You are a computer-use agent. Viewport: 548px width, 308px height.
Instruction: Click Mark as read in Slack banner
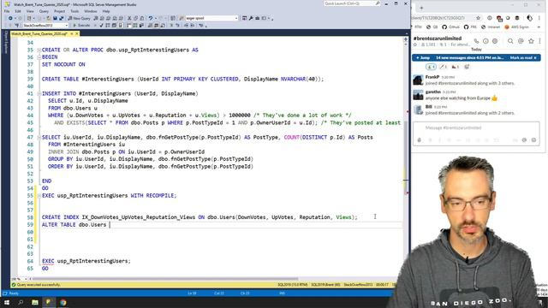523,57
